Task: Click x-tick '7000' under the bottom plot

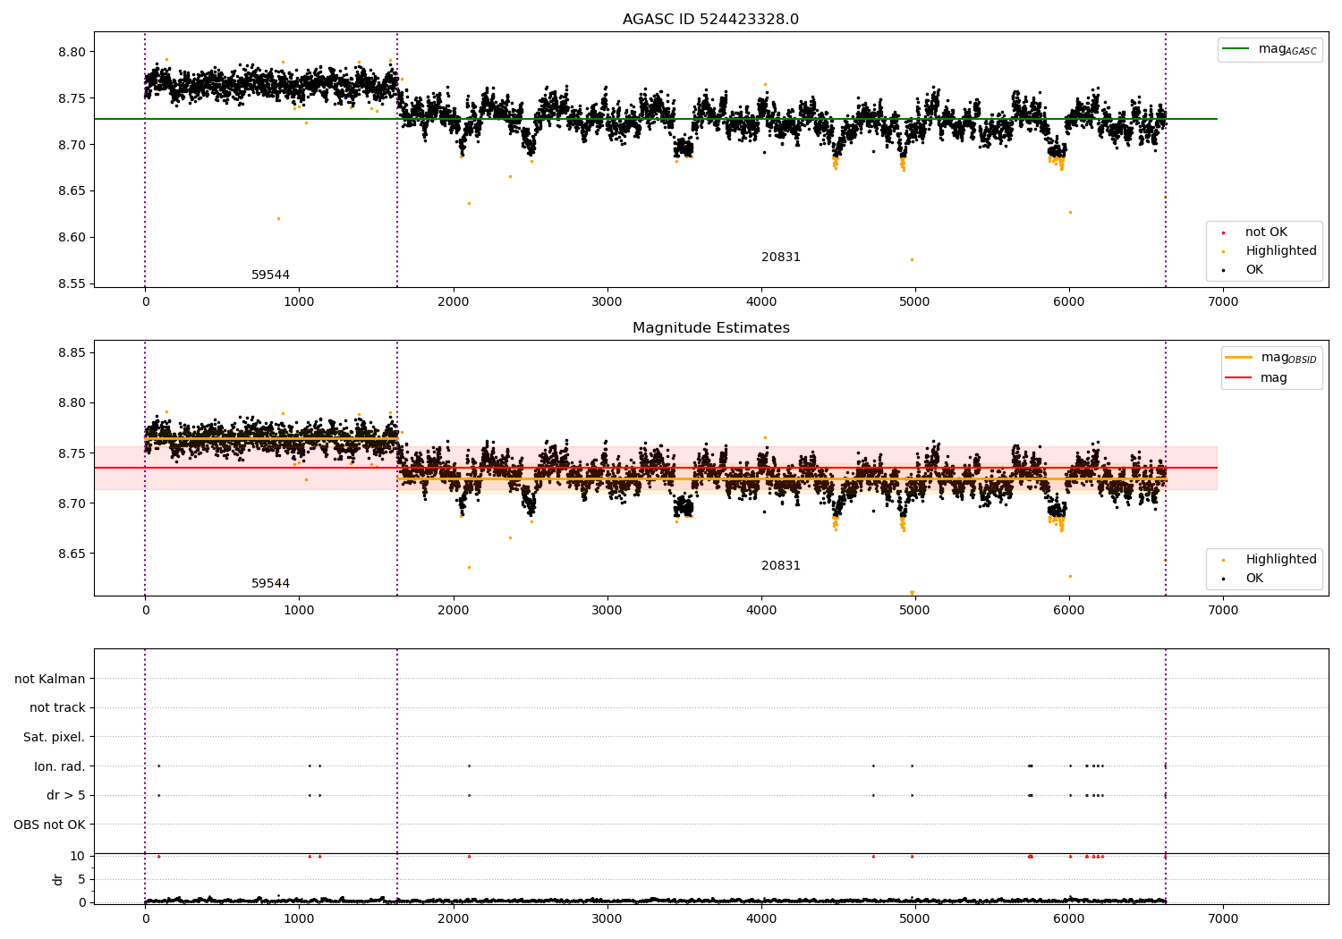Action: 1223,918
